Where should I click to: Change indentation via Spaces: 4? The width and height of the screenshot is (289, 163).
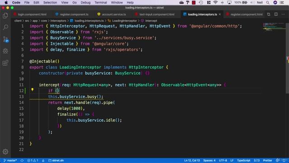pos(209,160)
